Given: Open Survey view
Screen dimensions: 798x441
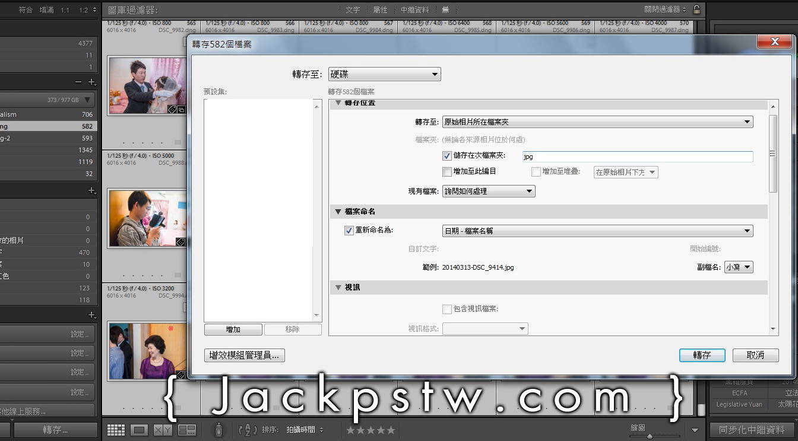Looking at the screenshot, I should pos(187,430).
